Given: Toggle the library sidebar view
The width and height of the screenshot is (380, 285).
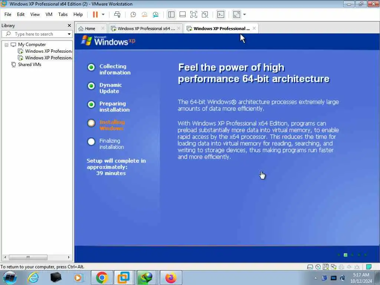Looking at the screenshot, I should pos(171,14).
